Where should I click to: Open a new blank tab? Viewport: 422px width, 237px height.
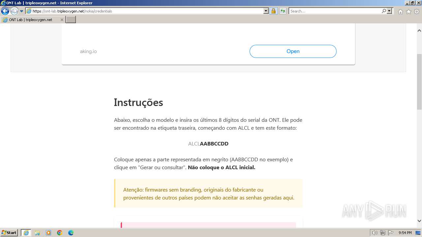coord(71,20)
